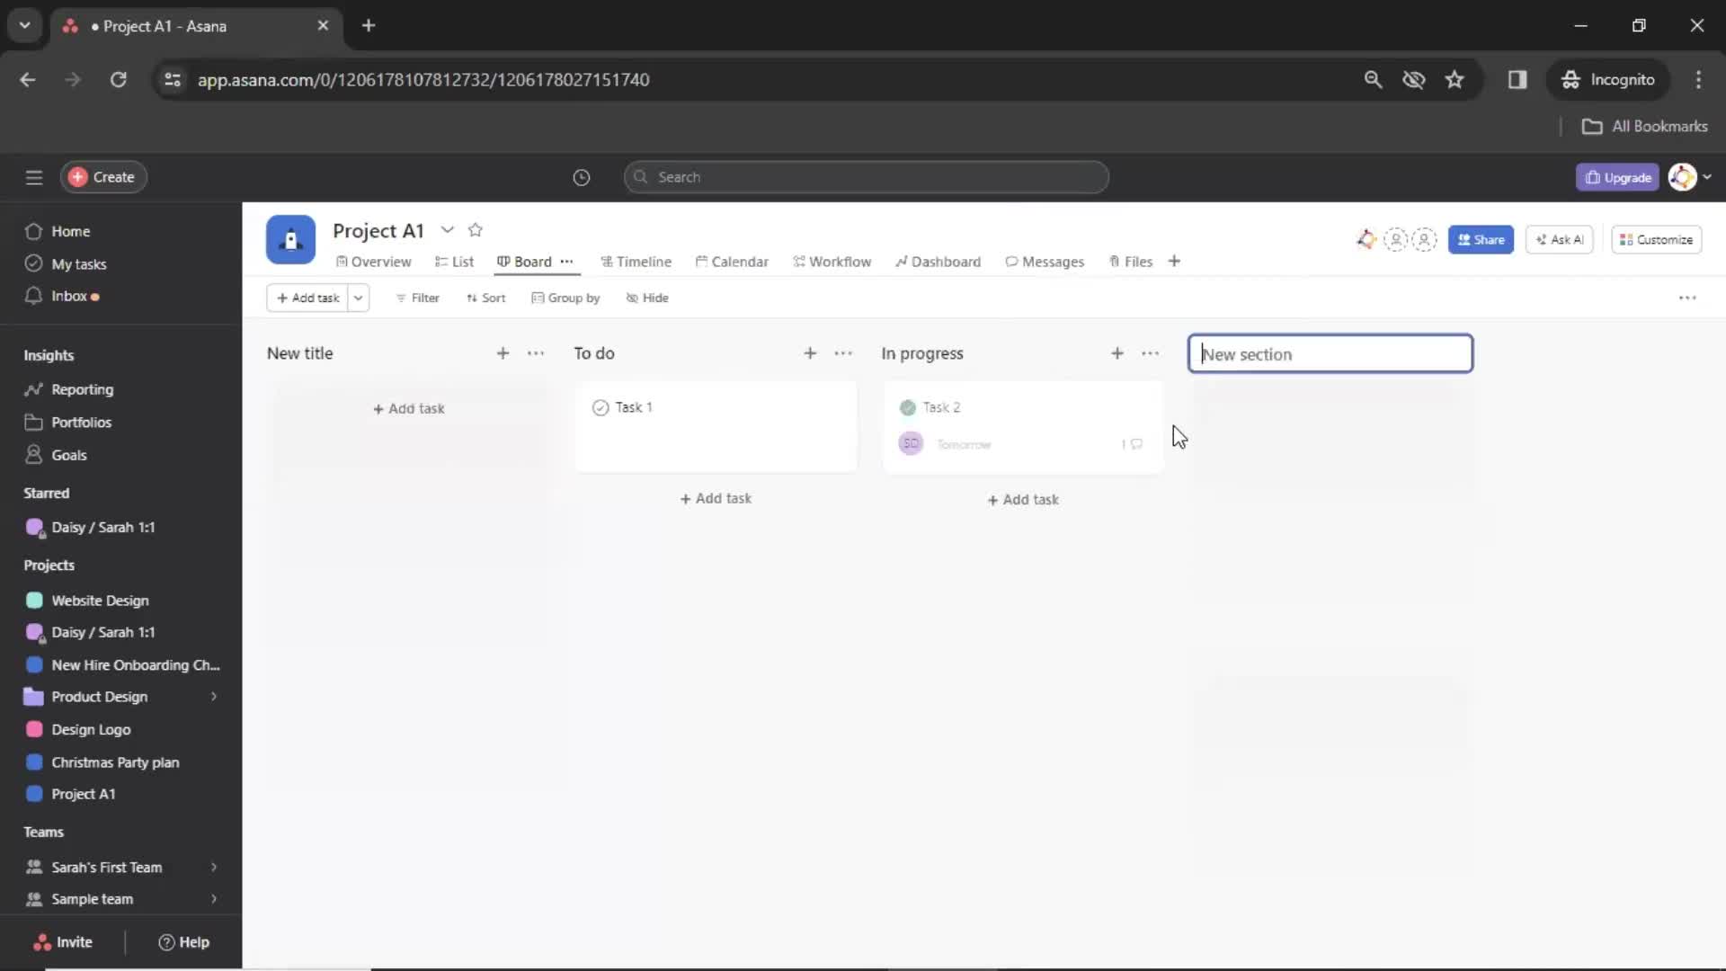The image size is (1726, 971).
Task: Click the Inbox notification dot
Action: (93, 297)
